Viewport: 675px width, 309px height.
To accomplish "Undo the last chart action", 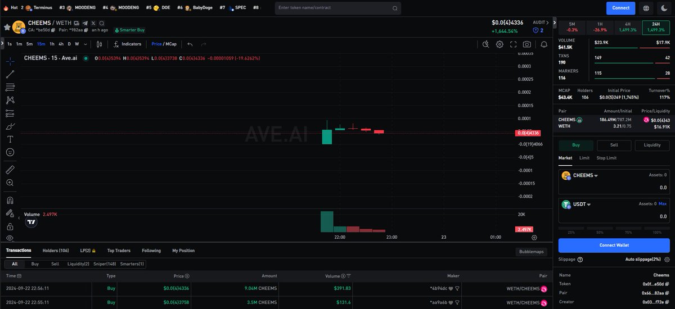I will pyautogui.click(x=190, y=44).
